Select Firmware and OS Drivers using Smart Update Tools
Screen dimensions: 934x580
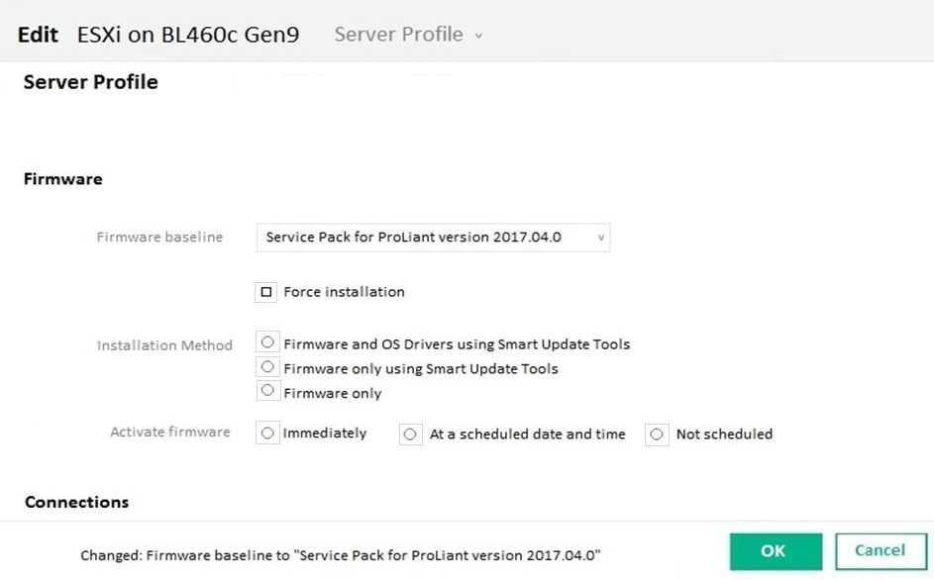pos(267,343)
